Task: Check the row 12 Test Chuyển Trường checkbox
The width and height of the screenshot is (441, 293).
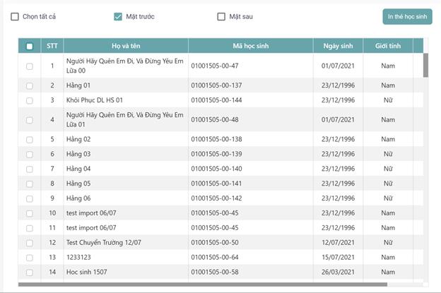Action: (29, 243)
